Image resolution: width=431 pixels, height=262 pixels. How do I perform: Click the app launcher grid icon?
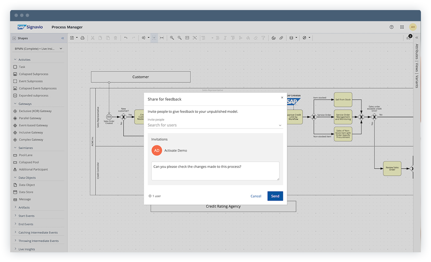pyautogui.click(x=402, y=27)
